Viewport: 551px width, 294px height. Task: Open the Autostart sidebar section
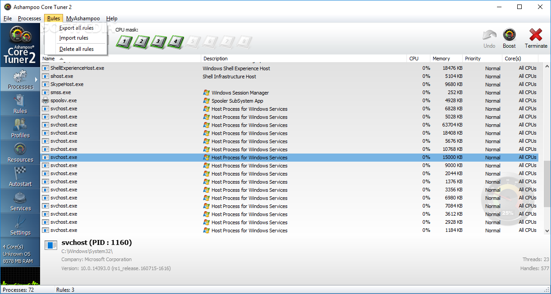(x=20, y=176)
